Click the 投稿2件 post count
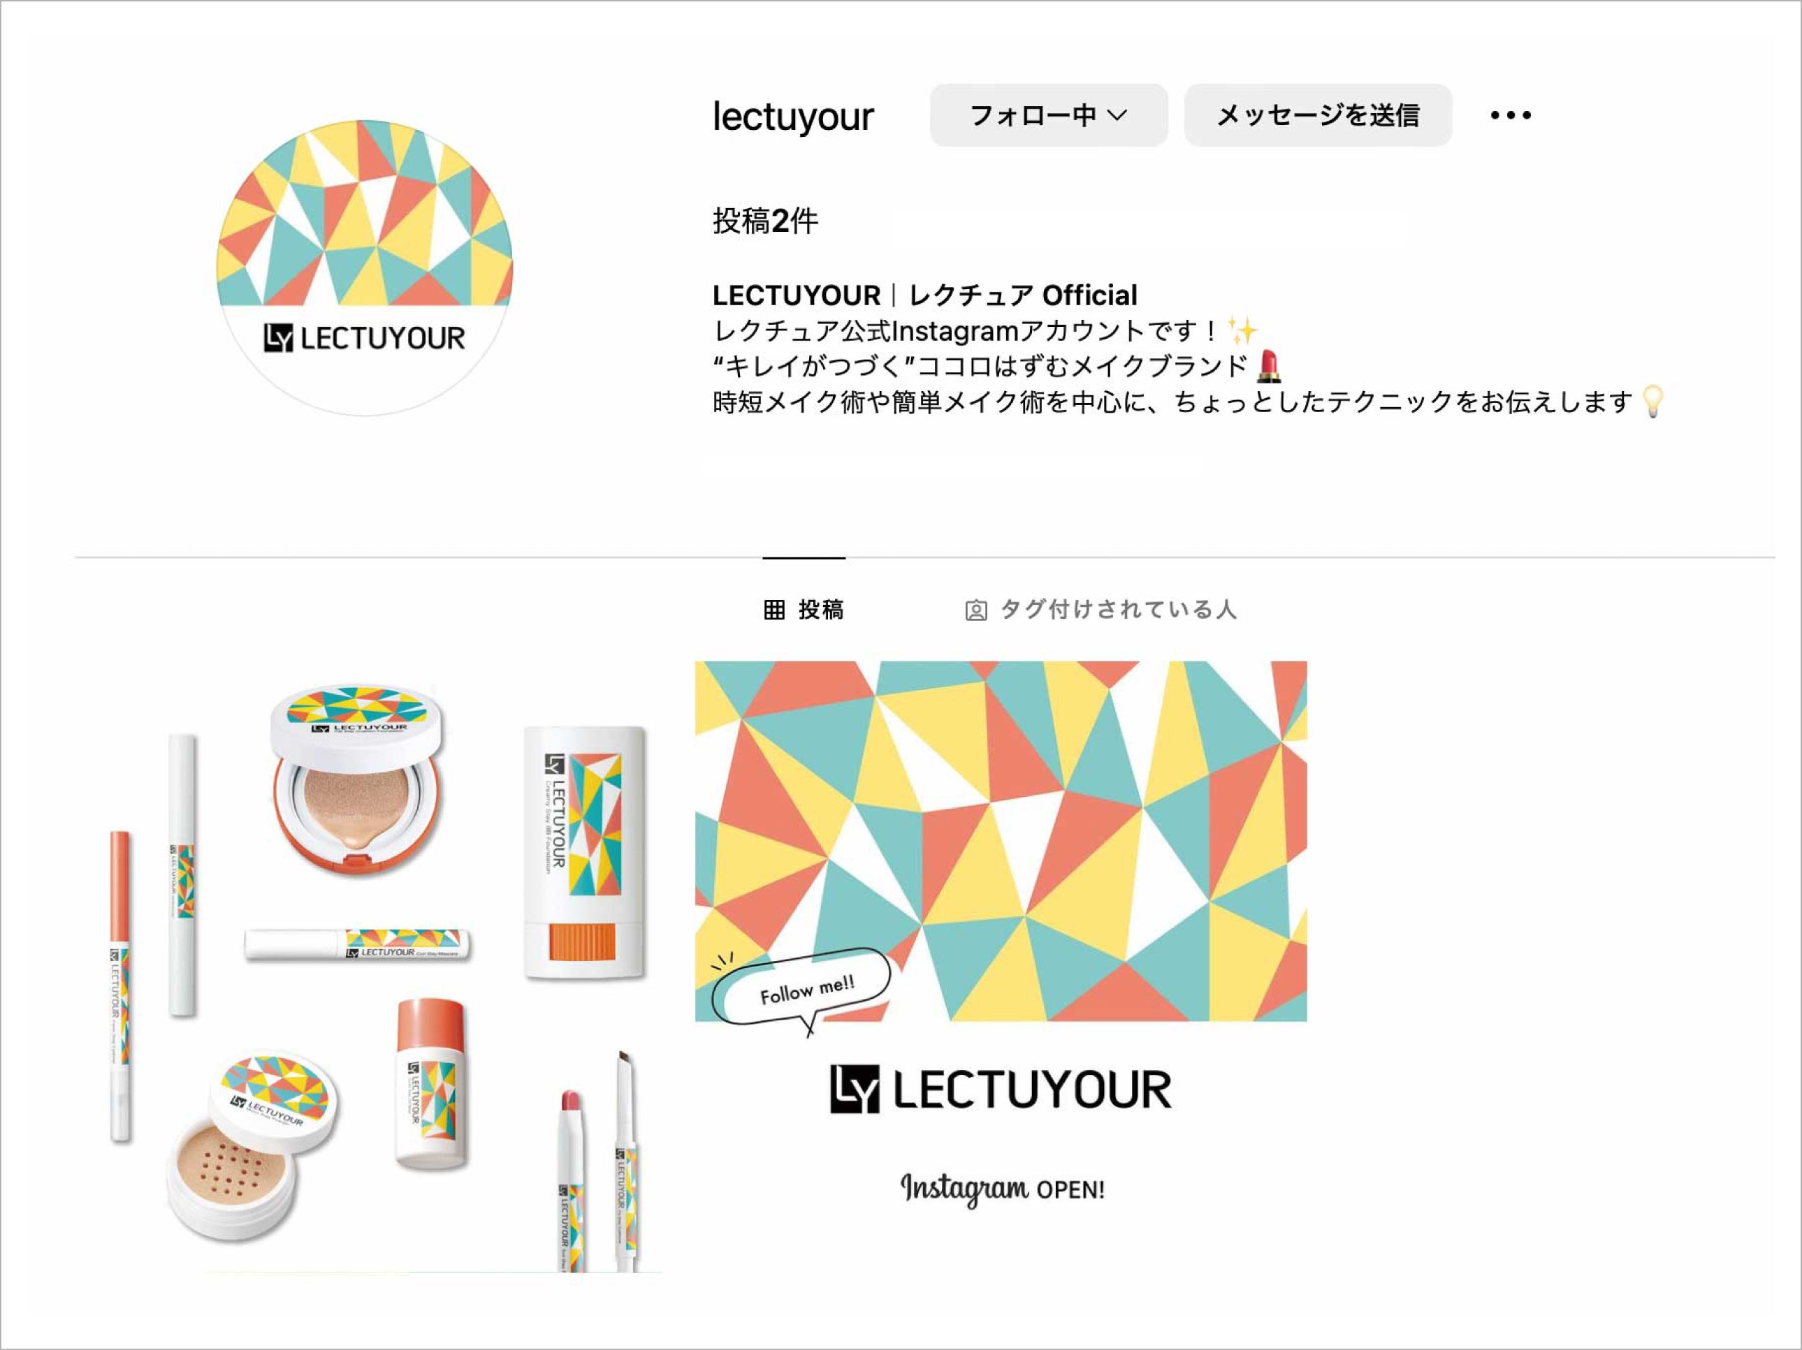 765,221
